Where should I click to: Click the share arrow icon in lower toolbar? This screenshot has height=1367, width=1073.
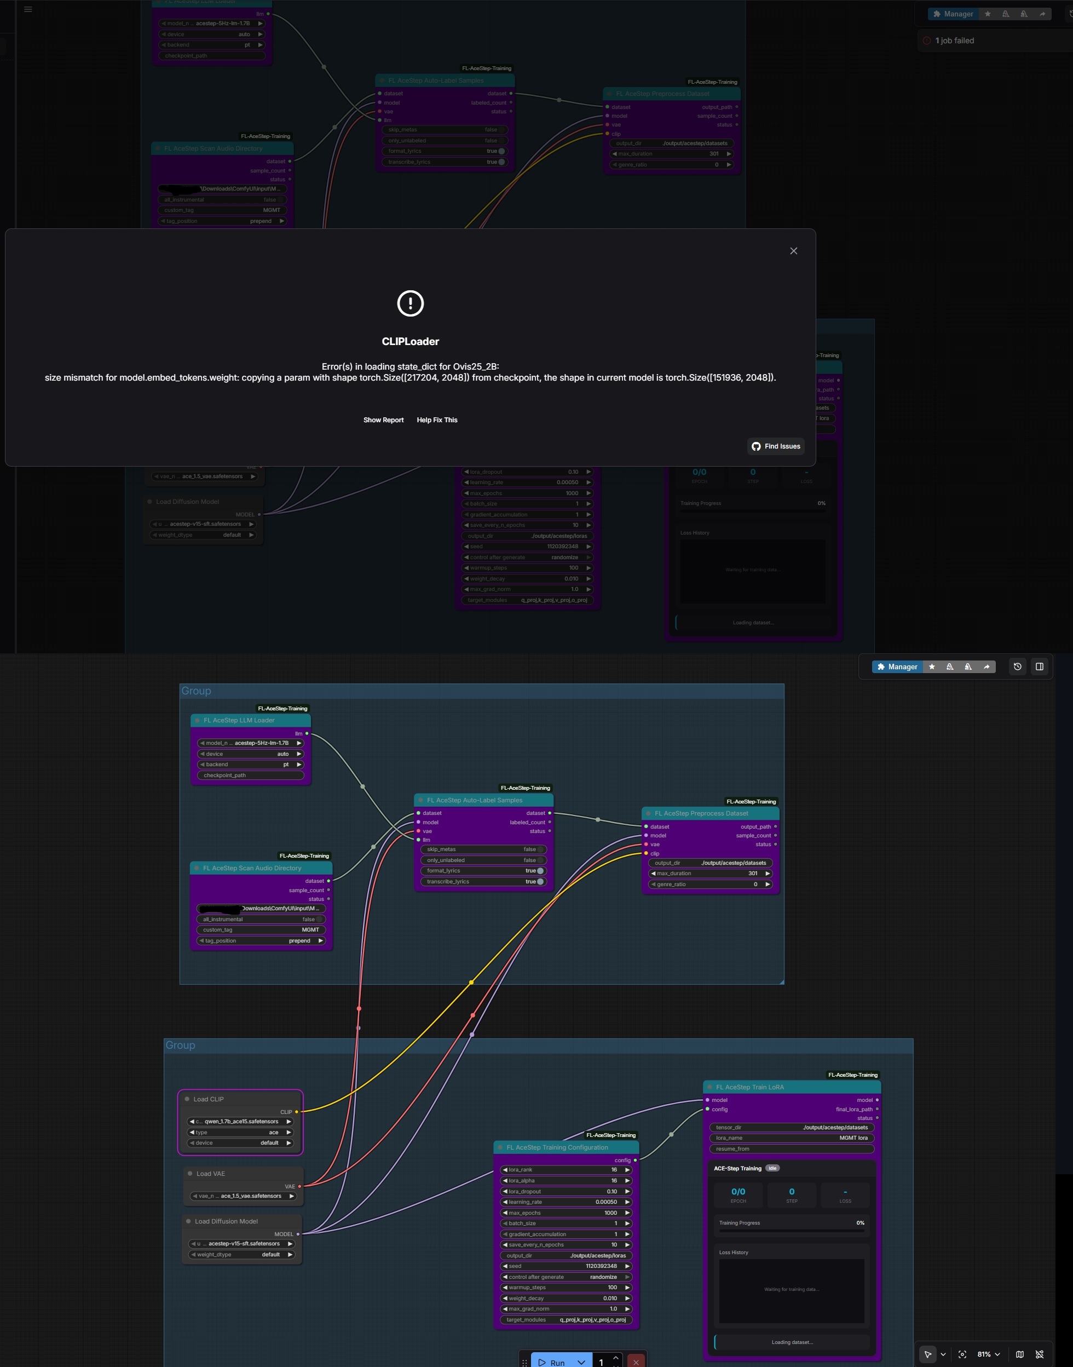[x=987, y=667]
